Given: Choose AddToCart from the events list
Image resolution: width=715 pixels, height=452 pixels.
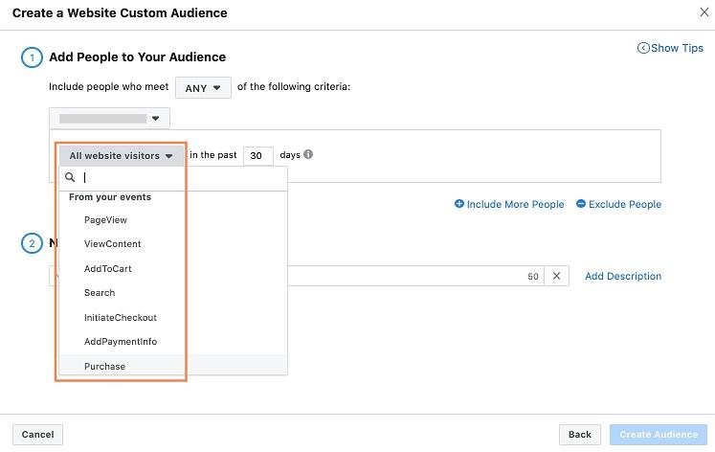Looking at the screenshot, I should click(107, 269).
